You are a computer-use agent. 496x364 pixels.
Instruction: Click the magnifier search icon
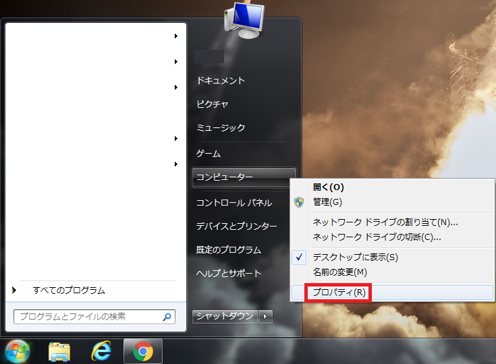click(x=167, y=317)
